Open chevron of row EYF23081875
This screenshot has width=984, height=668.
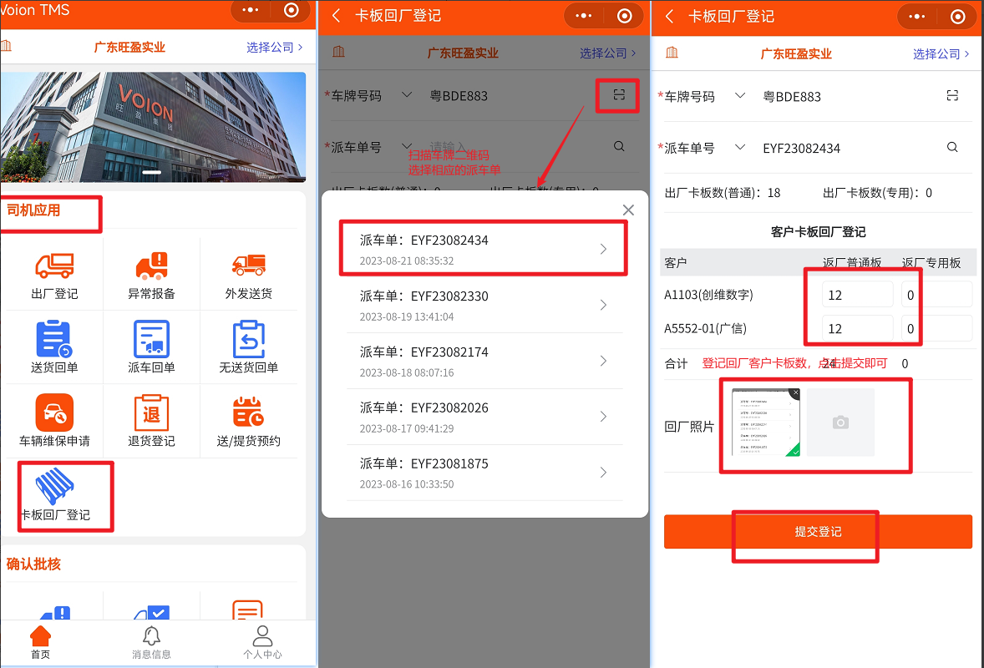coord(603,473)
